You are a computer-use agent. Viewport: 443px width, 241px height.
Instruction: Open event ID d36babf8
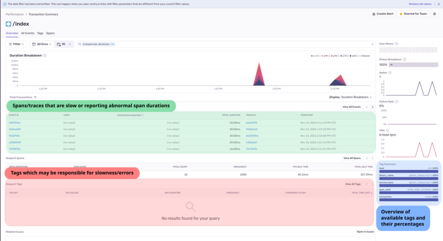click(x=15, y=129)
